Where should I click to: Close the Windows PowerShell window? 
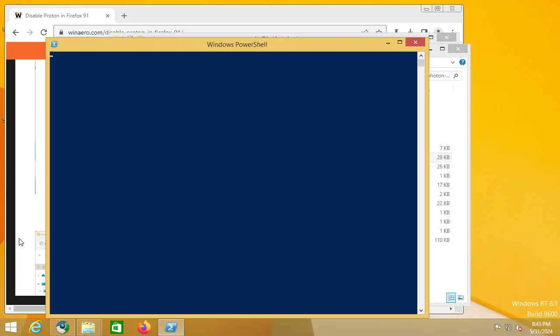pos(415,42)
